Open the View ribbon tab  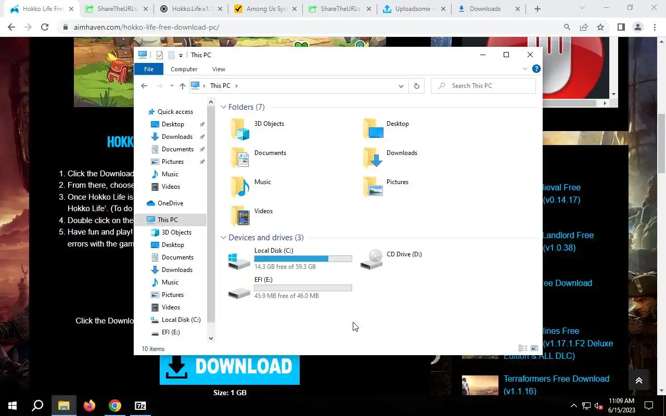[x=219, y=69]
